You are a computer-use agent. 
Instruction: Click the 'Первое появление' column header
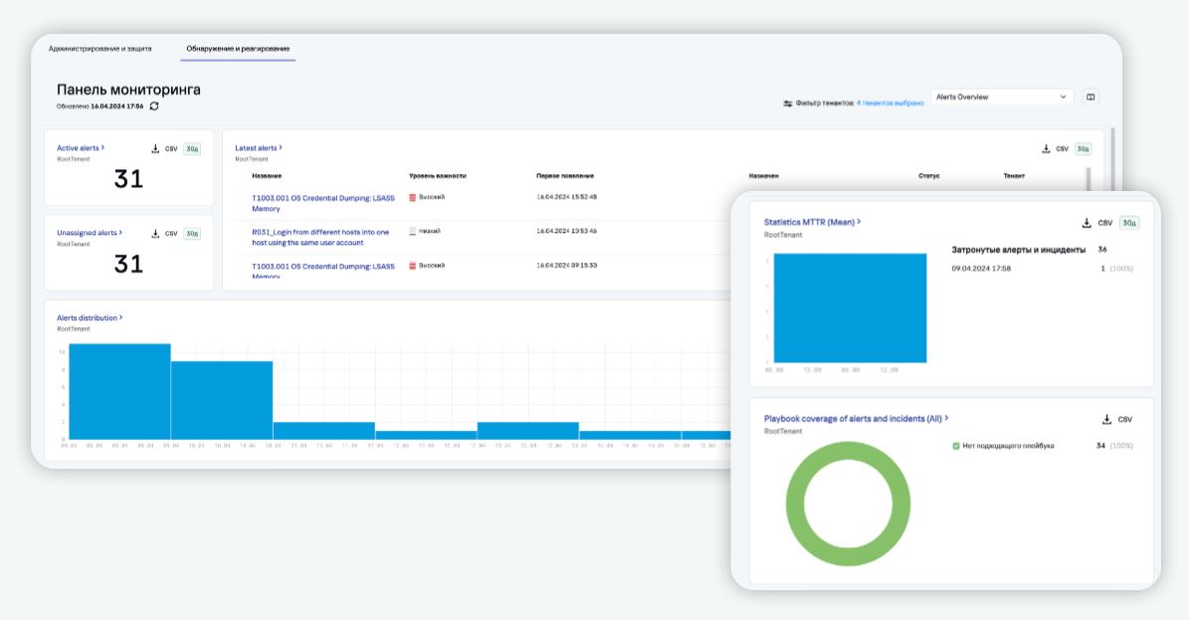(x=565, y=176)
